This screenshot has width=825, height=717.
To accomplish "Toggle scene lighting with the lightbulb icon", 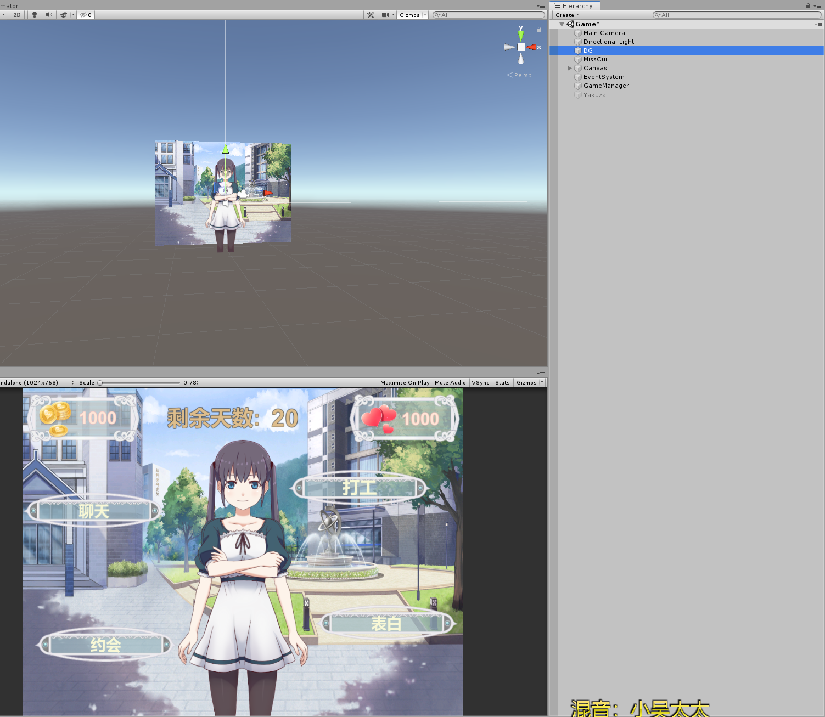I will 35,15.
